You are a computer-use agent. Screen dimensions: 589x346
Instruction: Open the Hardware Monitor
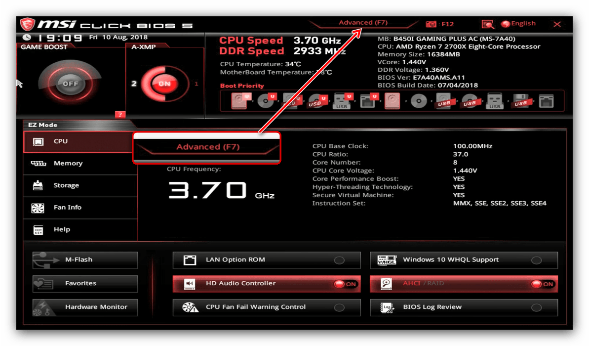point(85,307)
